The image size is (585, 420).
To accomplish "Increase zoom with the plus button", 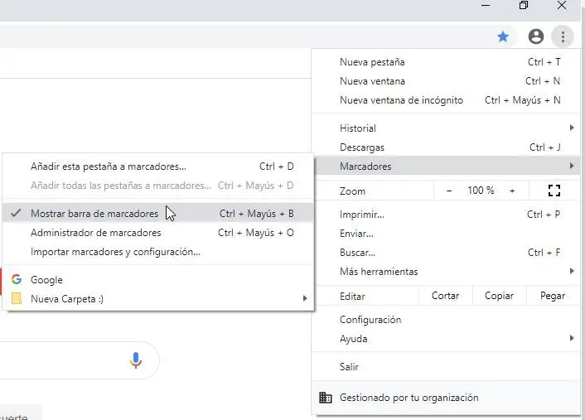I will point(512,191).
